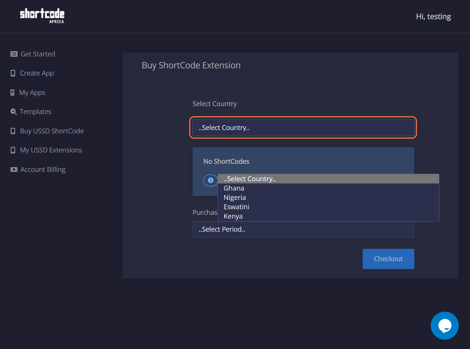Open Buy USSD ShortCode page

pyautogui.click(x=52, y=131)
